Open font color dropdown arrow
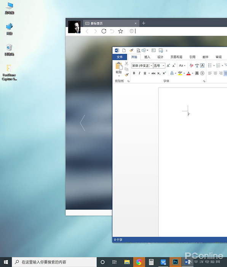 point(192,73)
